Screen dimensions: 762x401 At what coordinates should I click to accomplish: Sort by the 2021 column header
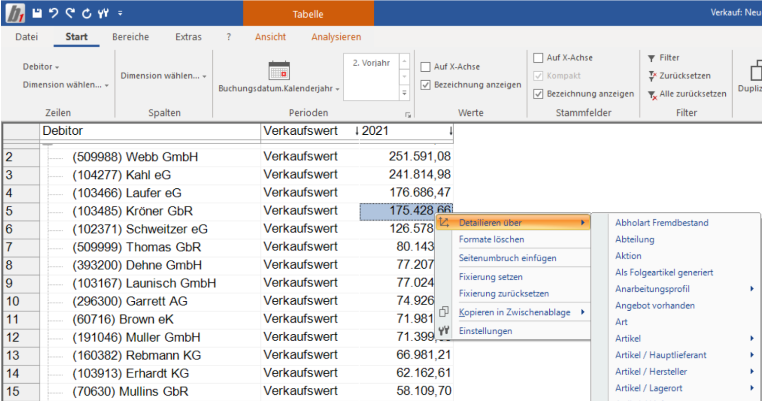406,131
